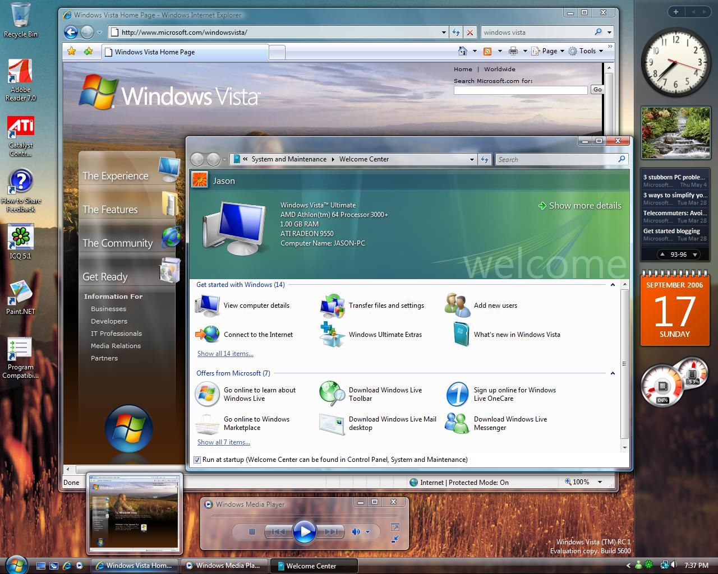Screen dimensions: 718x574
Task: Open the Recycle Bin desktop icon
Action: pos(21,17)
